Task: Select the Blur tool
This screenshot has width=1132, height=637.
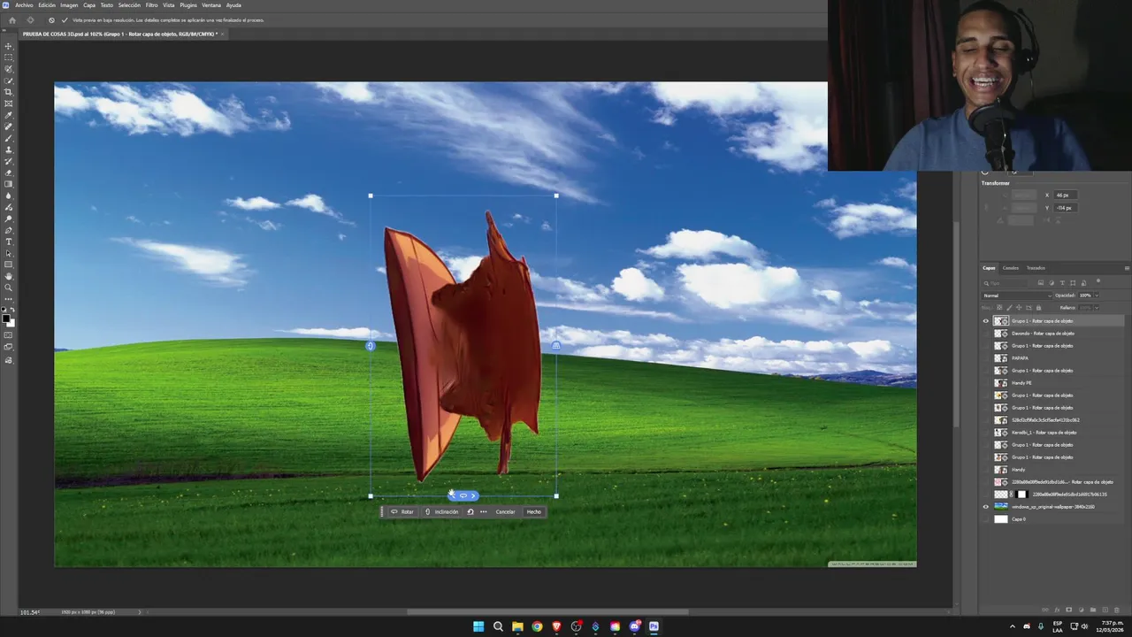Action: [9, 196]
